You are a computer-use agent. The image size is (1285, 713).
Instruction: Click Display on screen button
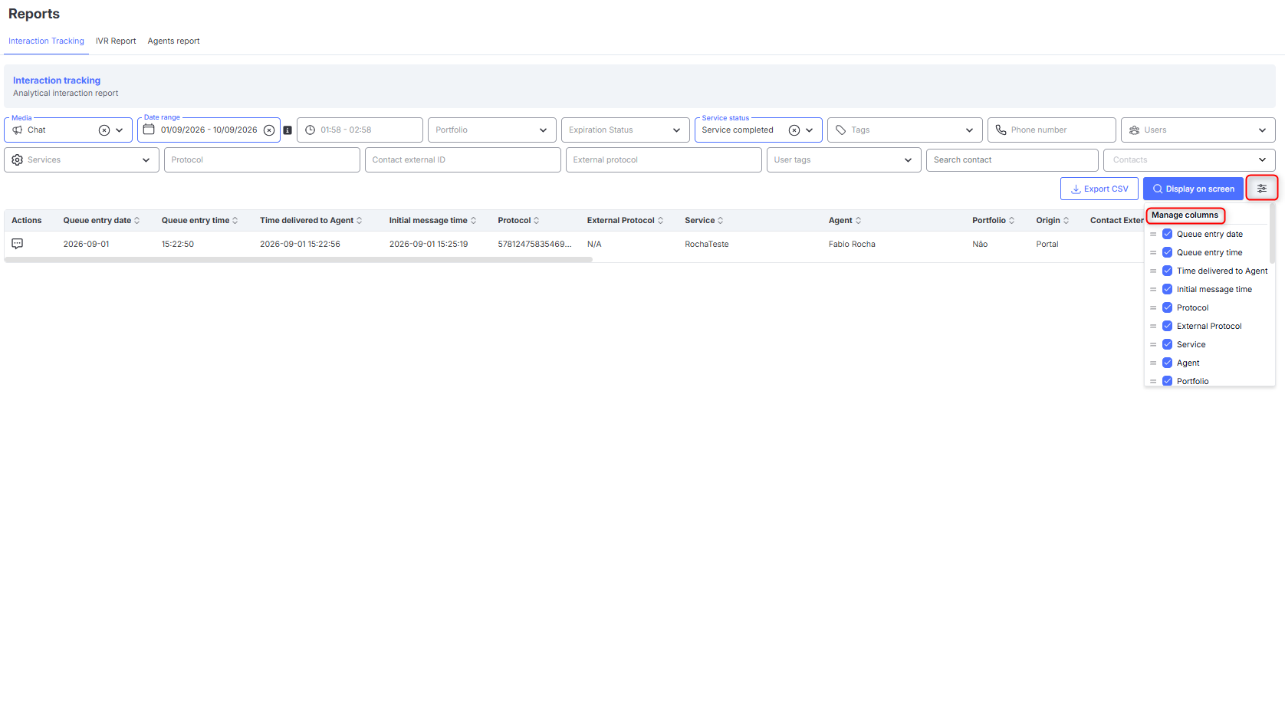click(x=1193, y=189)
